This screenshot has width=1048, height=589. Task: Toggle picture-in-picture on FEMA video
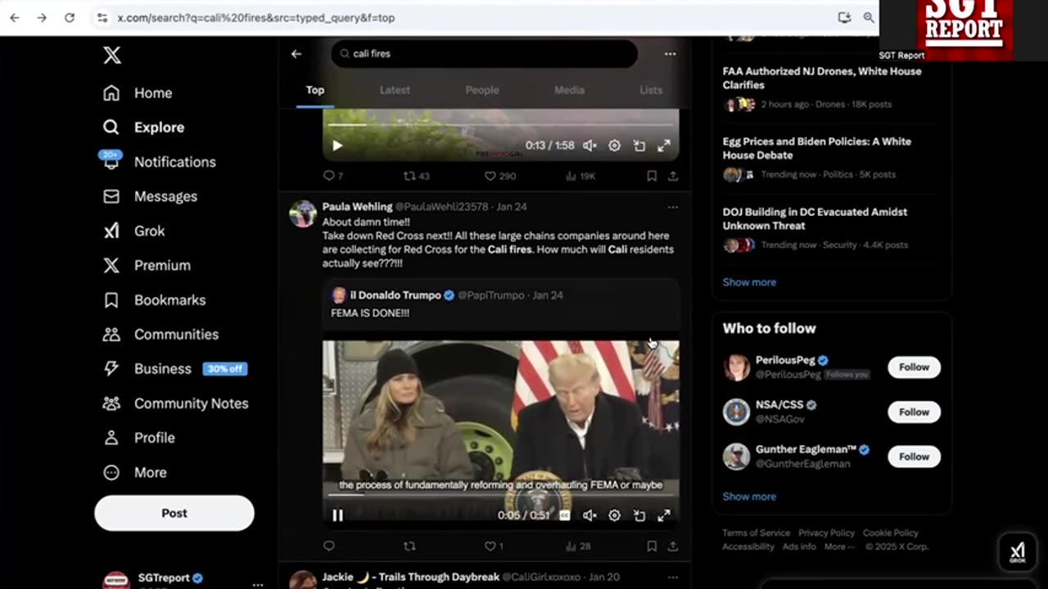[x=639, y=515]
